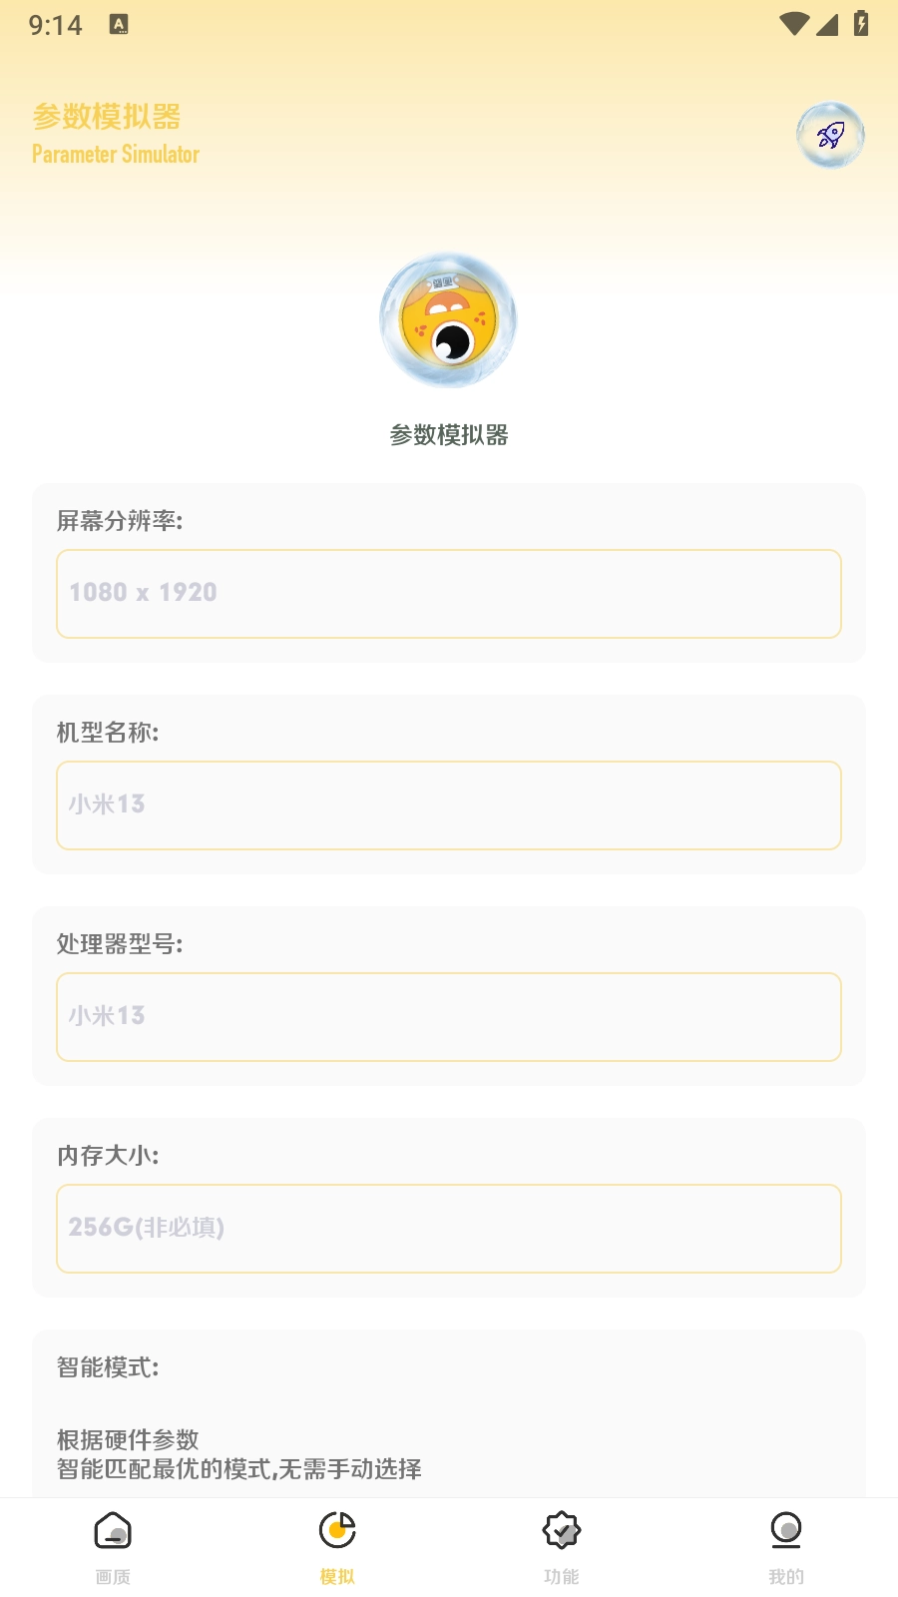Tap the 智能模式 section heading
The image size is (898, 1597).
click(108, 1367)
